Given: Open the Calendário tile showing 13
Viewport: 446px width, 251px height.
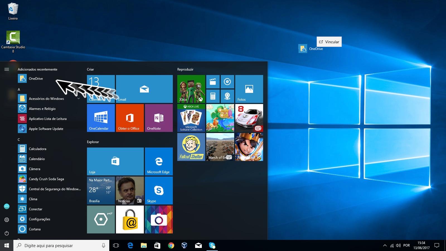Looking at the screenshot, I should click(x=101, y=89).
